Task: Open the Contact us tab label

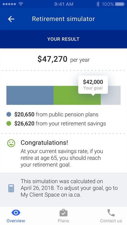Action: pyautogui.click(x=111, y=221)
